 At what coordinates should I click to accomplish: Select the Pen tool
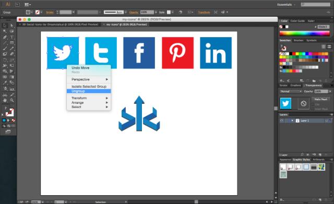(x=5, y=37)
